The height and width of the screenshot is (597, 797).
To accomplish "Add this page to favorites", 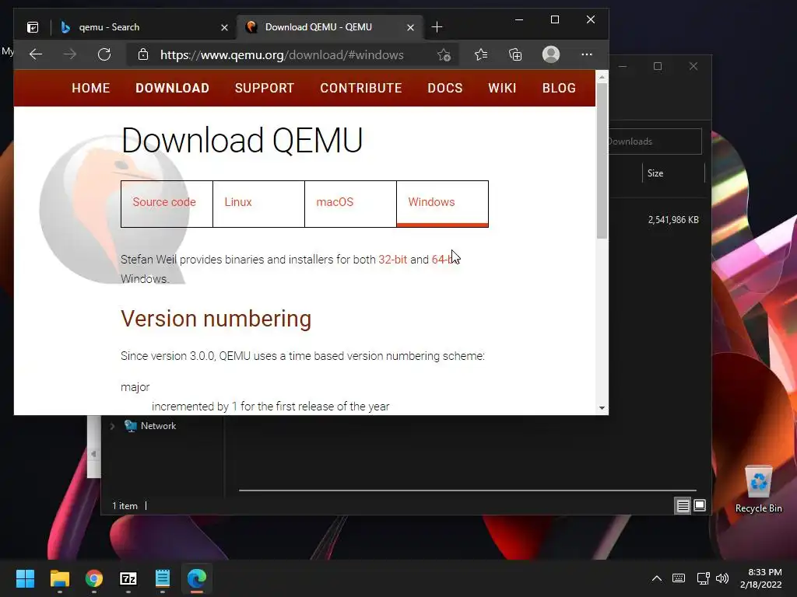I will point(444,55).
